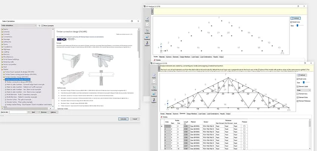Toggle Element Label checkbox
Image resolution: width=317 pixels, height=151 pixels.
click(x=297, y=86)
